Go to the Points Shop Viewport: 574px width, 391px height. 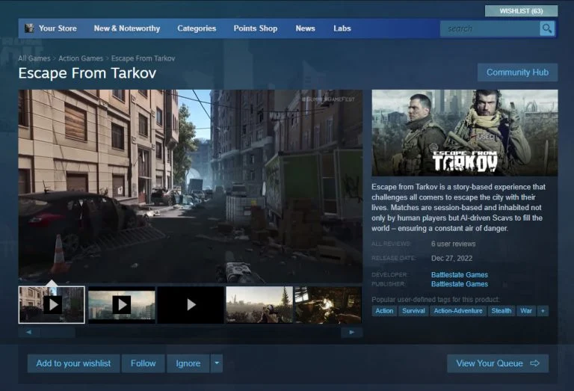tap(255, 28)
